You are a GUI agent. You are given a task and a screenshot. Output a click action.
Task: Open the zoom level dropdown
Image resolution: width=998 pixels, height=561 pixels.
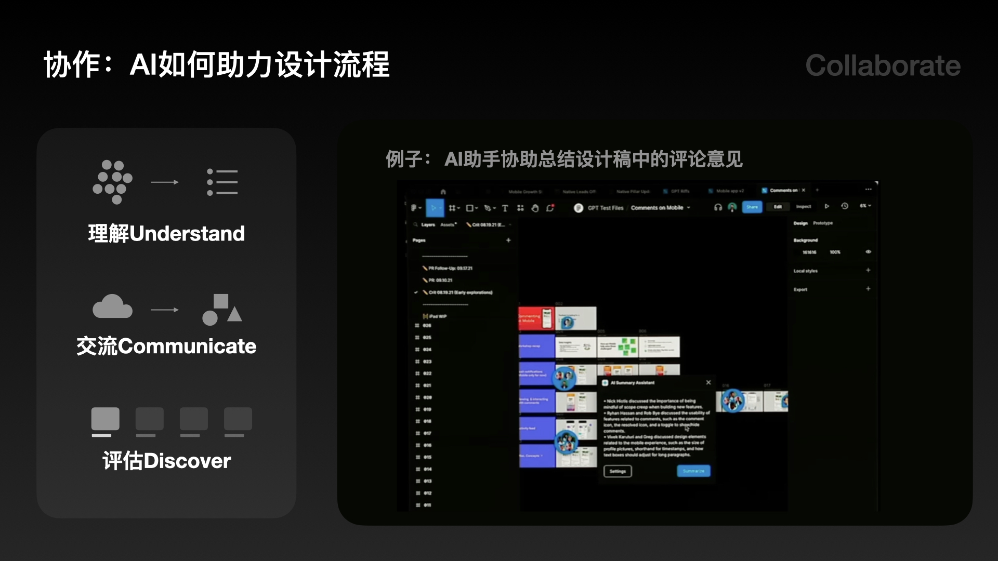point(865,206)
